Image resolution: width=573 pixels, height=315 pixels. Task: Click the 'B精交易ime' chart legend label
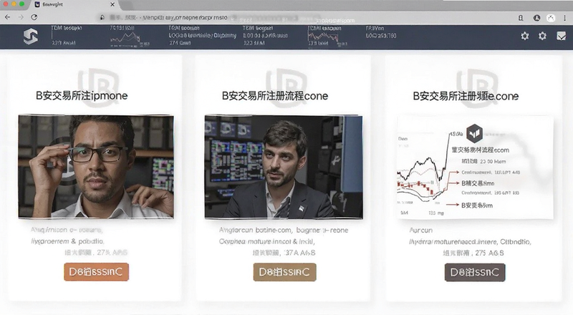[478, 183]
